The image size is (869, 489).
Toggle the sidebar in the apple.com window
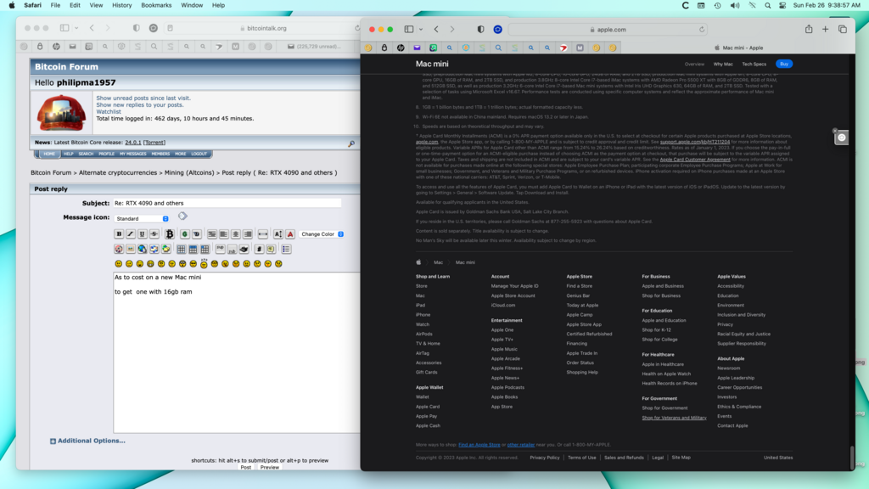[x=409, y=30]
